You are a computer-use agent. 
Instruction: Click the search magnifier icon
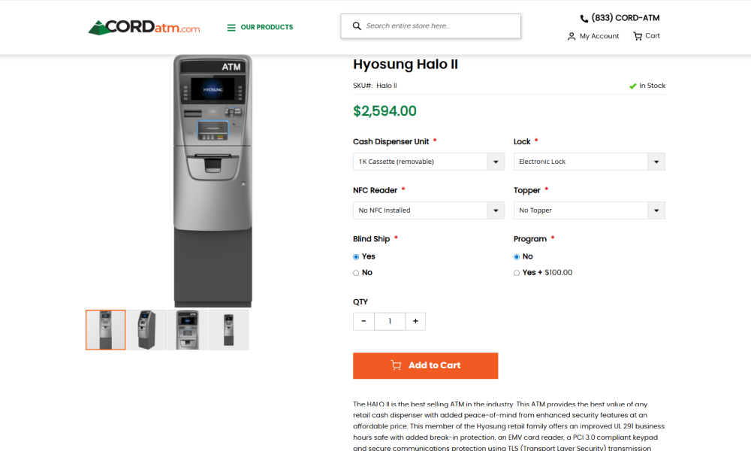(357, 26)
